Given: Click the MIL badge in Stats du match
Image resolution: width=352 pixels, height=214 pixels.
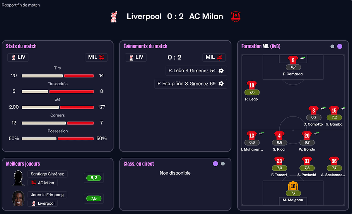Looking at the screenshot, I should click(x=96, y=57).
